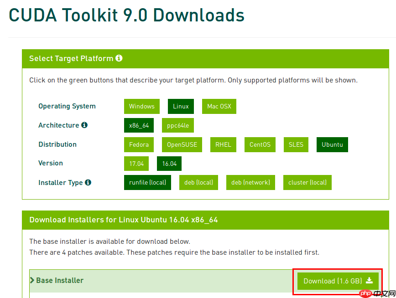Select the Linux operating system button
This screenshot has width=396, height=298.
click(x=181, y=106)
